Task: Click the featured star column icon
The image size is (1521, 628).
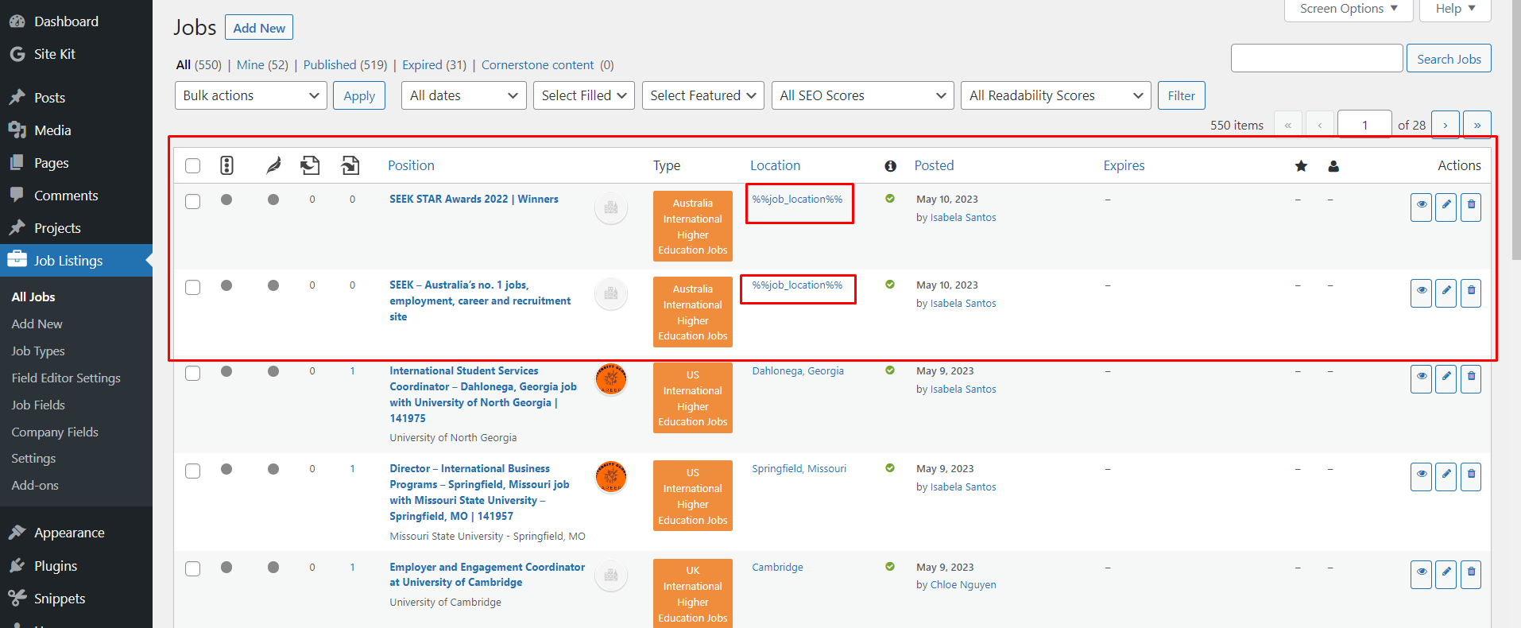Action: pos(1301,165)
